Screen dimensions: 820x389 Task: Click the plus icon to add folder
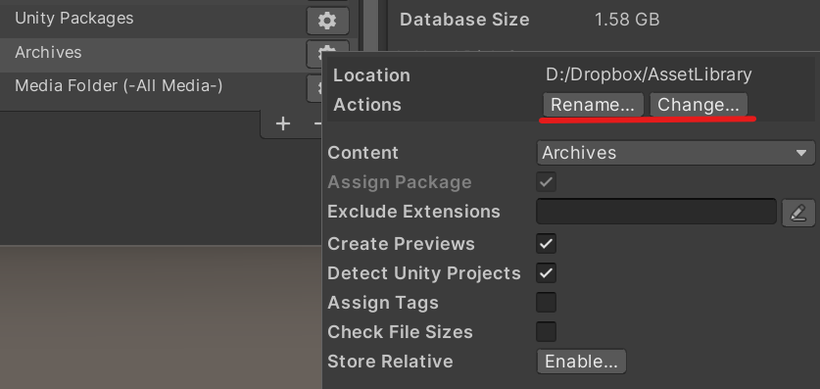[283, 123]
